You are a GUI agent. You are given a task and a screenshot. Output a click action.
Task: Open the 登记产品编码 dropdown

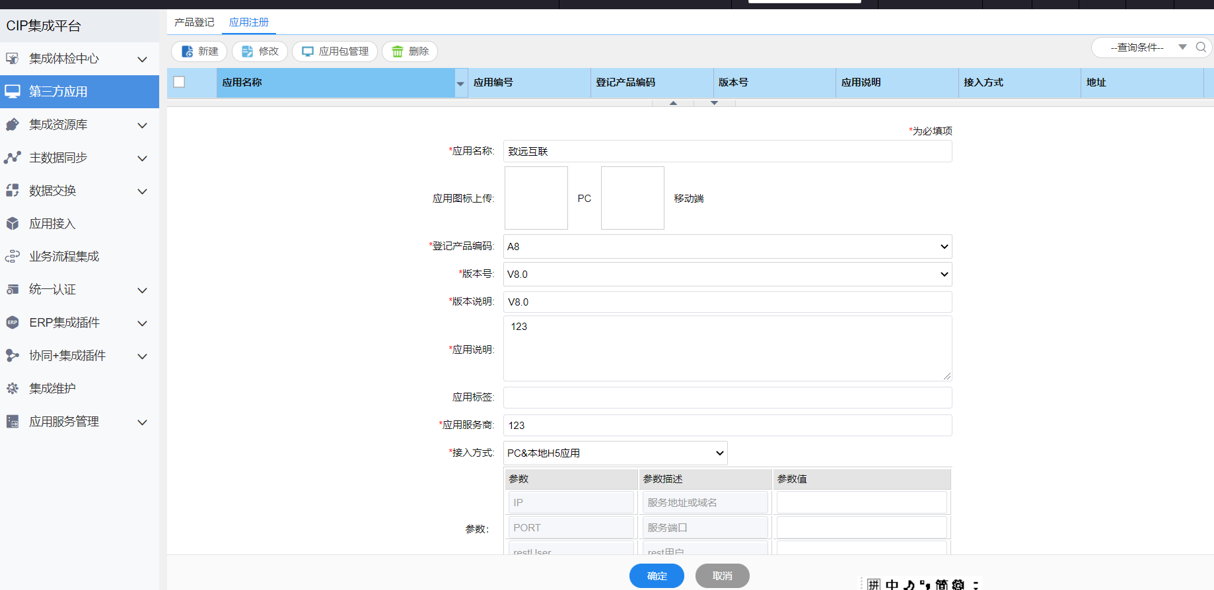coord(727,247)
